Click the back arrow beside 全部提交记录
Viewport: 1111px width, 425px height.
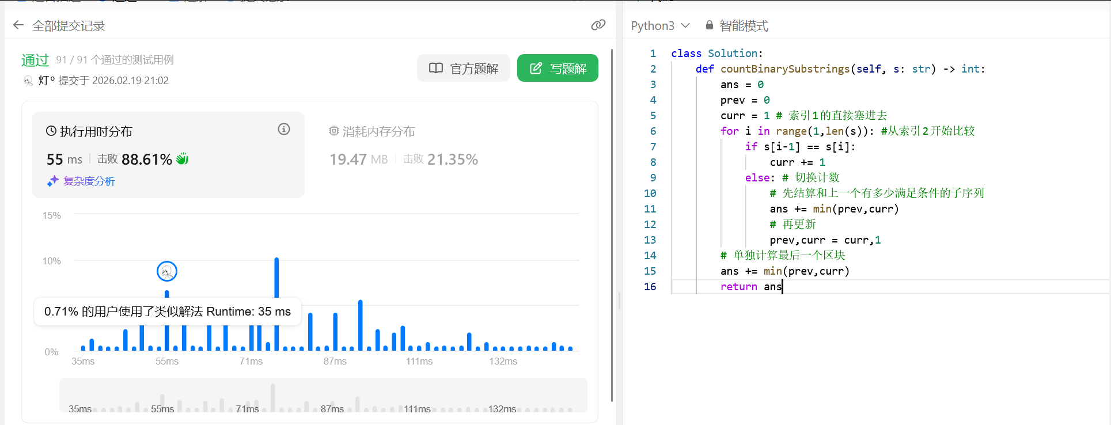point(18,25)
